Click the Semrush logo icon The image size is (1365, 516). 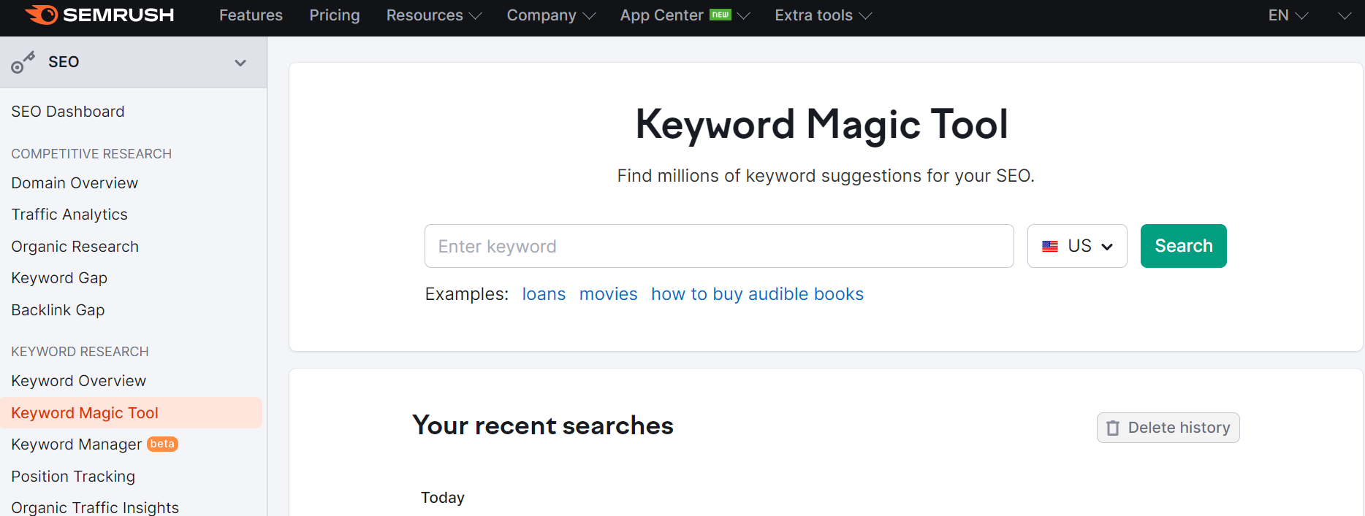click(x=42, y=15)
